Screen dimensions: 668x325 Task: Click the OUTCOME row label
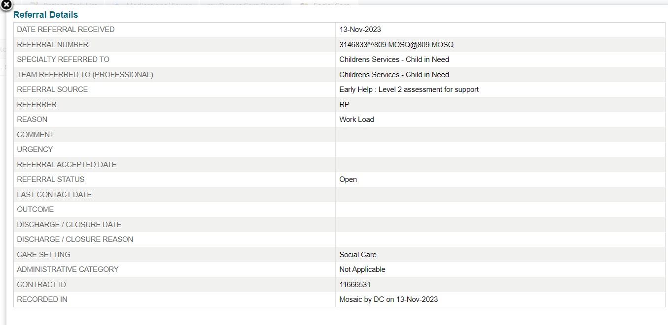coord(35,209)
